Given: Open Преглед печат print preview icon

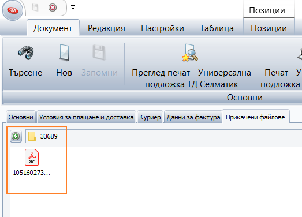Looking at the screenshot, I should point(190,53).
